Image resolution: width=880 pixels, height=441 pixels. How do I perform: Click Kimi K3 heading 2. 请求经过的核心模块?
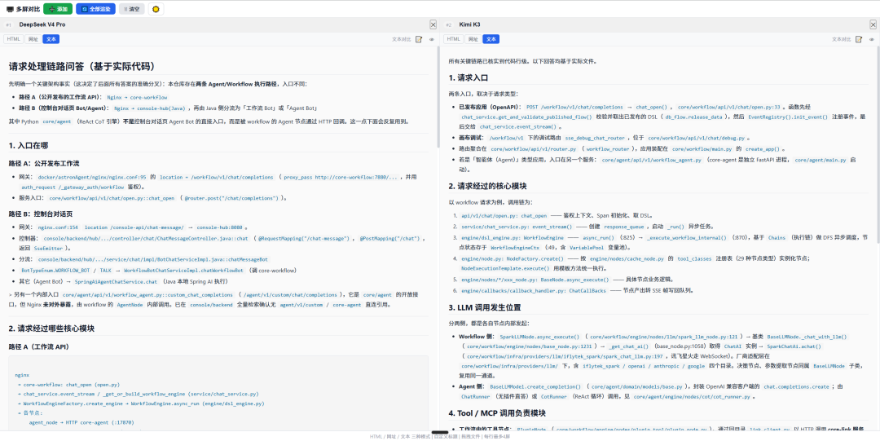[488, 185]
